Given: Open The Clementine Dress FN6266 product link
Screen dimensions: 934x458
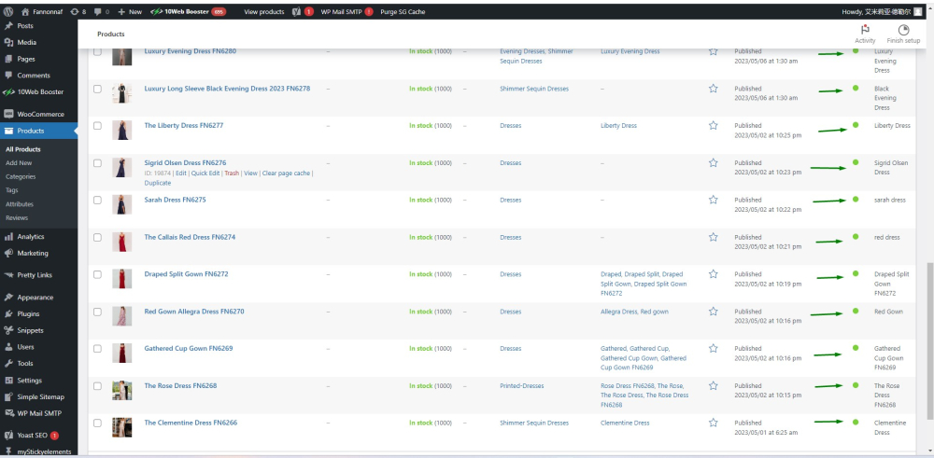Looking at the screenshot, I should click(190, 423).
